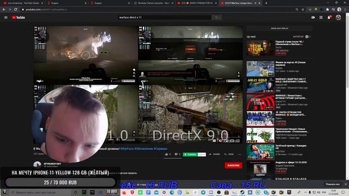Switch to the Rockstar Games Launcher tab
Viewport: 349px width, 196px height.
click(154, 3)
